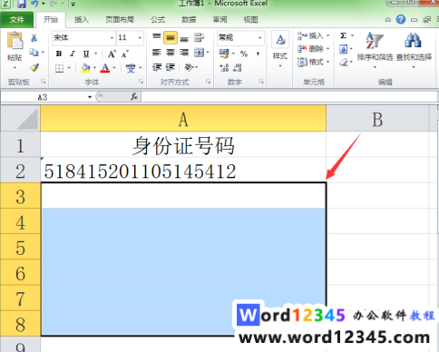Open the font size 11 dropdown
Viewport: 439px width, 352px height.
[140, 38]
